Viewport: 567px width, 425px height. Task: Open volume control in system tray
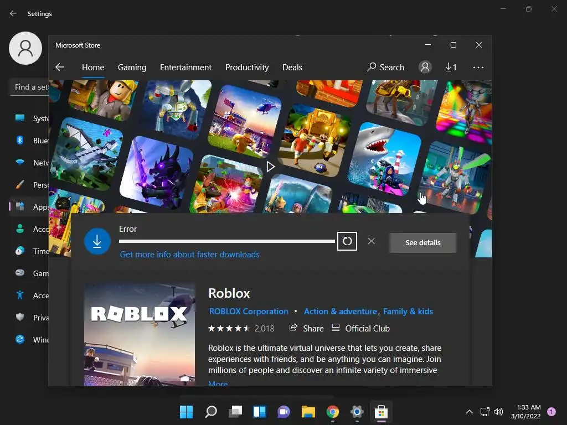tap(498, 412)
